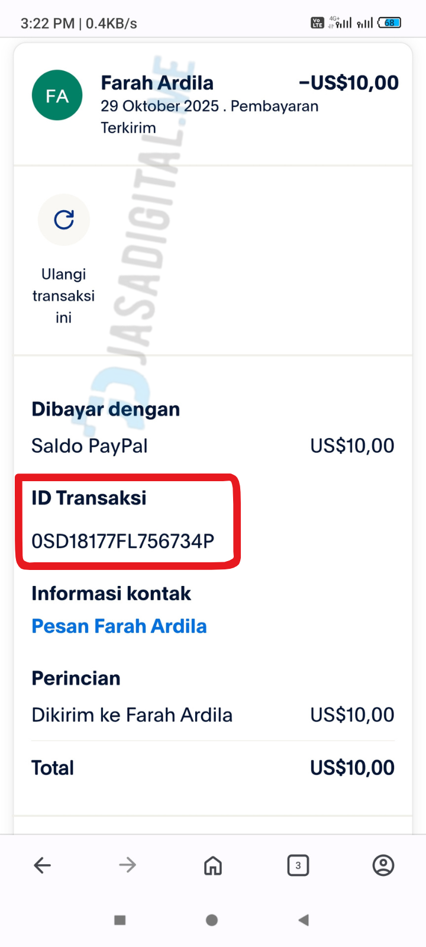426x947 pixels.
Task: Tap the Dikirim ke Farah Ardila row
Action: [x=213, y=715]
